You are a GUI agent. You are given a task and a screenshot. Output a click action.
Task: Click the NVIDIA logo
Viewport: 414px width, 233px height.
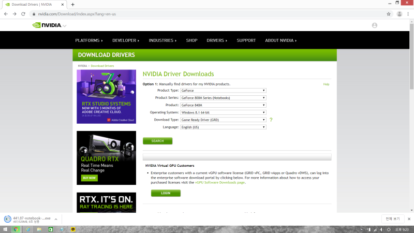click(47, 25)
